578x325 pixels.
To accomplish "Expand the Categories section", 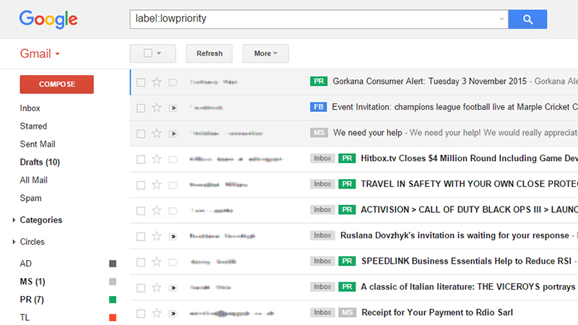I will tap(14, 220).
